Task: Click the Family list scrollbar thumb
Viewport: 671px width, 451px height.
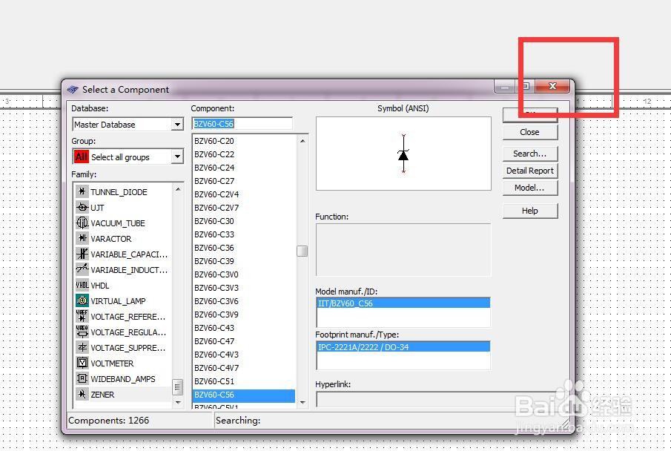Action: [178, 386]
